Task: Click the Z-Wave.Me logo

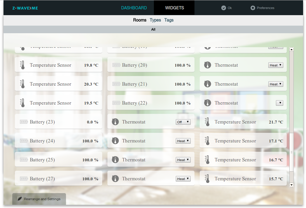Action: (x=25, y=8)
